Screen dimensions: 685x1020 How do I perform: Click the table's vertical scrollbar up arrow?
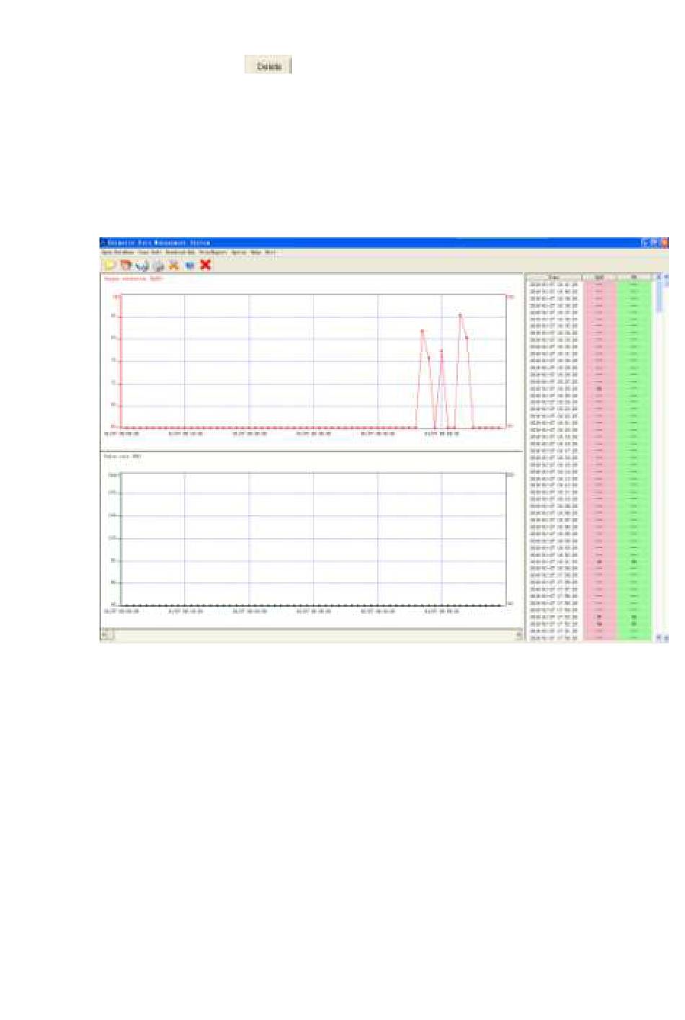(658, 277)
